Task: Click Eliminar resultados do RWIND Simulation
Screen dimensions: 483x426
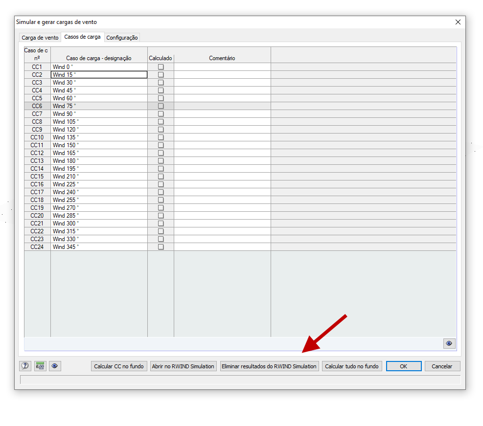Action: [x=269, y=366]
